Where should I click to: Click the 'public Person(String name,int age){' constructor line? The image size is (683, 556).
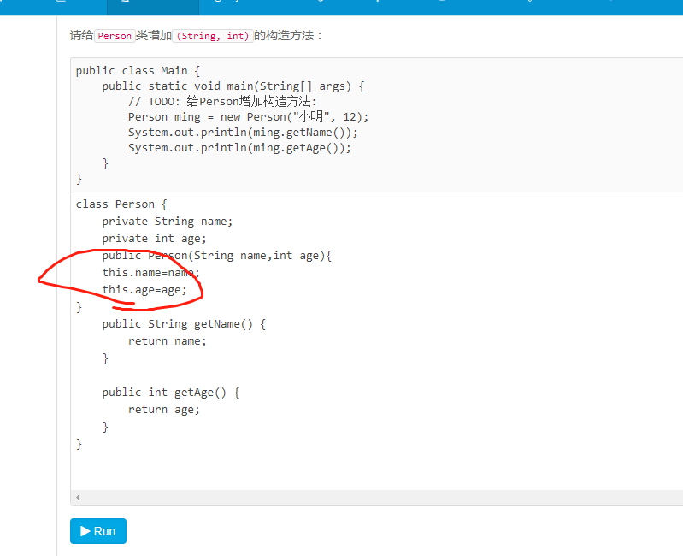[217, 256]
